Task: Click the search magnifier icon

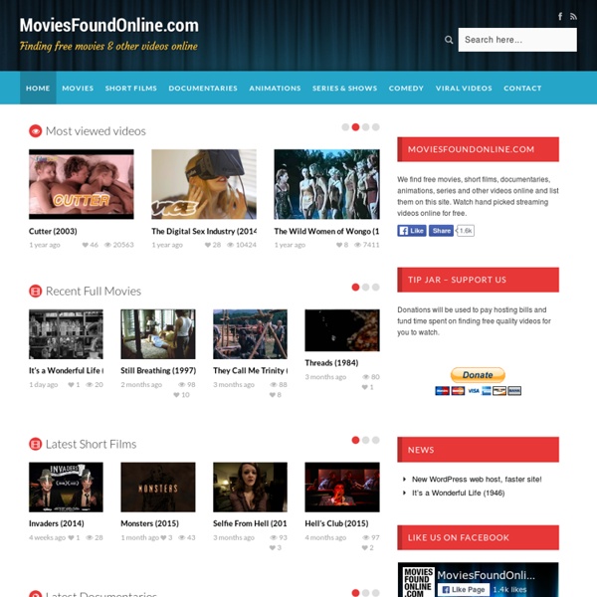Action: [449, 40]
